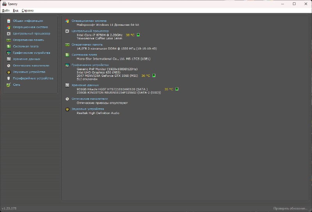Image resolution: width=312 pixels, height=212 pixels.
Task: Click the Оптические накопители sidebar disc icon
Action: 9,65
